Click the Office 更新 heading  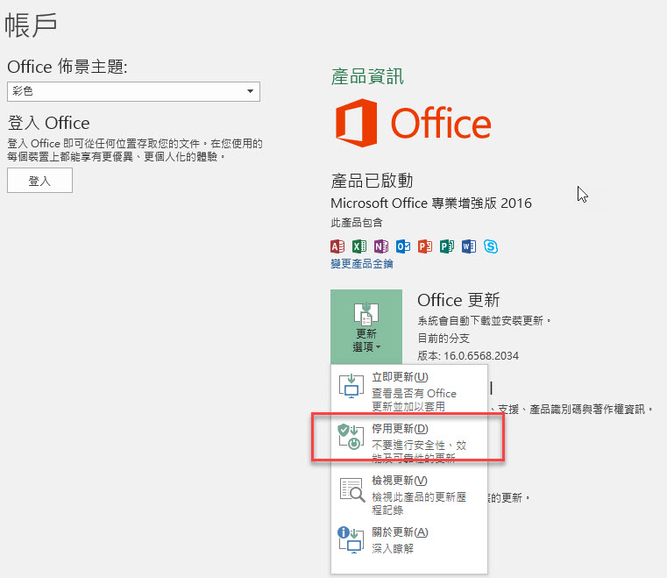(458, 300)
